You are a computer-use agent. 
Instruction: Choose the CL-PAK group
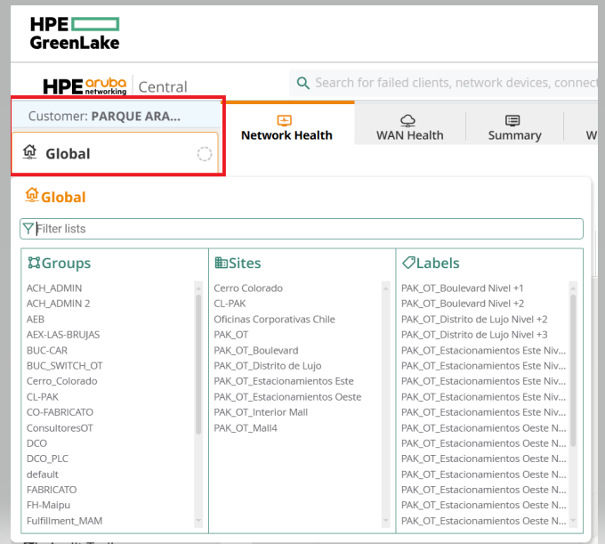click(x=43, y=396)
